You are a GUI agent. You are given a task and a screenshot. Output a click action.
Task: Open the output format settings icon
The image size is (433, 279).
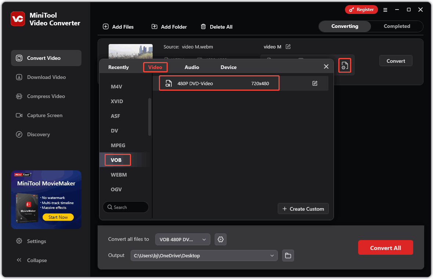(x=345, y=65)
